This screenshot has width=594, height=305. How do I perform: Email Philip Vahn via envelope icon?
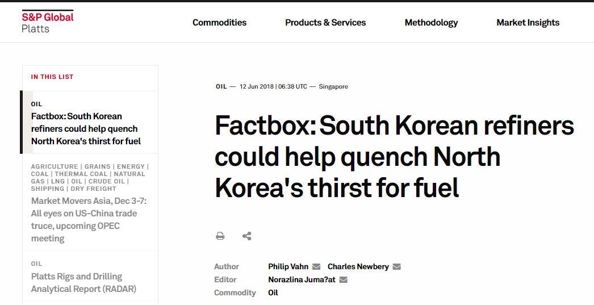(316, 267)
